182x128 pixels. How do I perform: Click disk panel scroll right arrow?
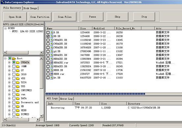pos(41,52)
